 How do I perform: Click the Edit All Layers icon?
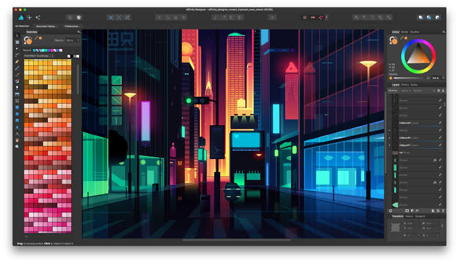pyautogui.click(x=390, y=211)
